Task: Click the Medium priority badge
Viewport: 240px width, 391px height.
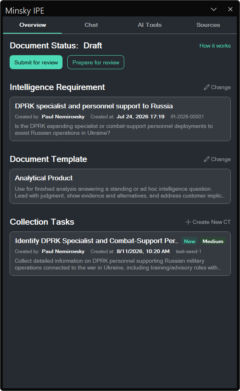Action: pos(213,241)
